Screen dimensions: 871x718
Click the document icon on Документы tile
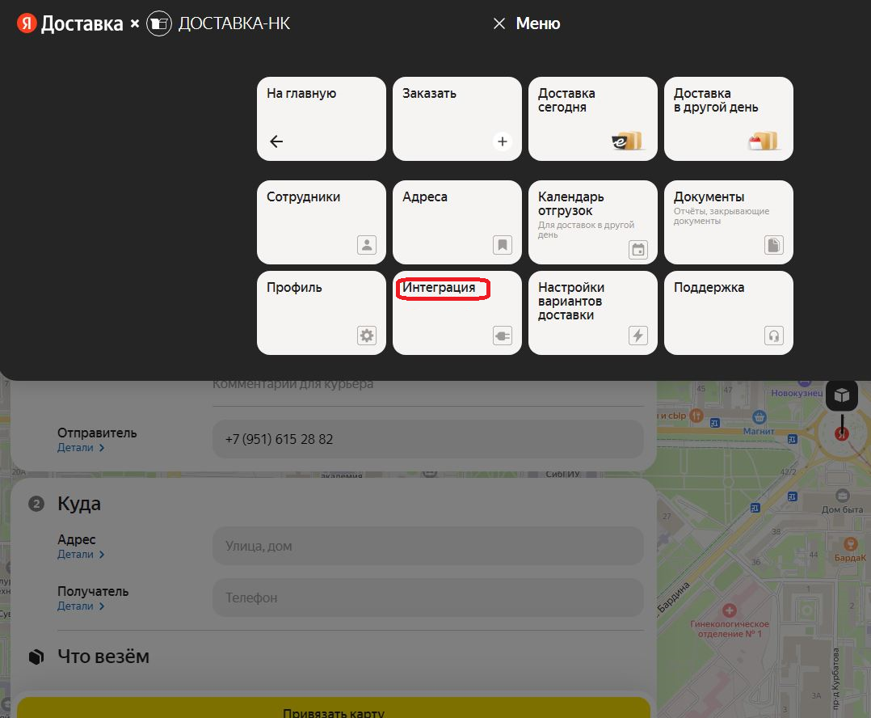(x=774, y=245)
